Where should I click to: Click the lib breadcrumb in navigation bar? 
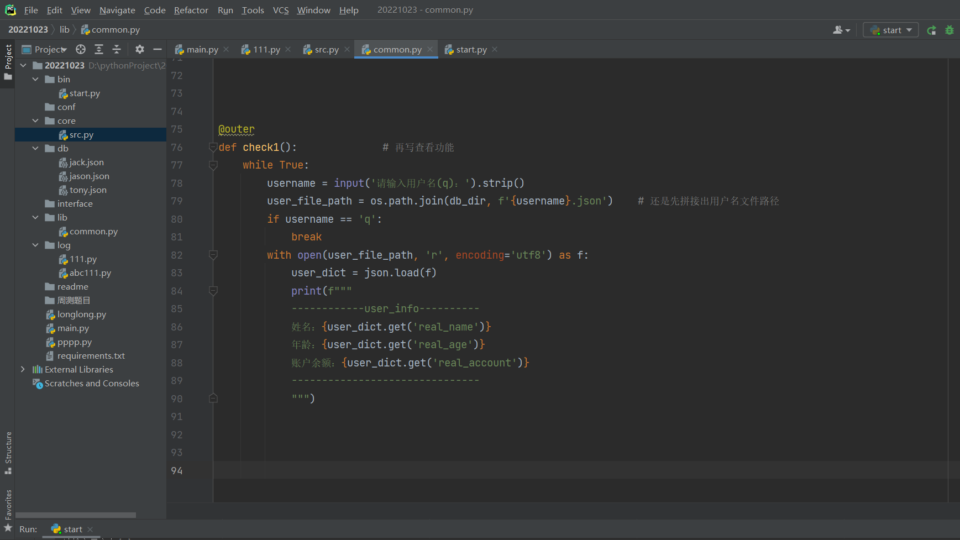point(65,29)
